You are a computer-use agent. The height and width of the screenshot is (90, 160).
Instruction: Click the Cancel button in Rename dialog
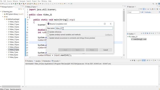click(x=105, y=50)
